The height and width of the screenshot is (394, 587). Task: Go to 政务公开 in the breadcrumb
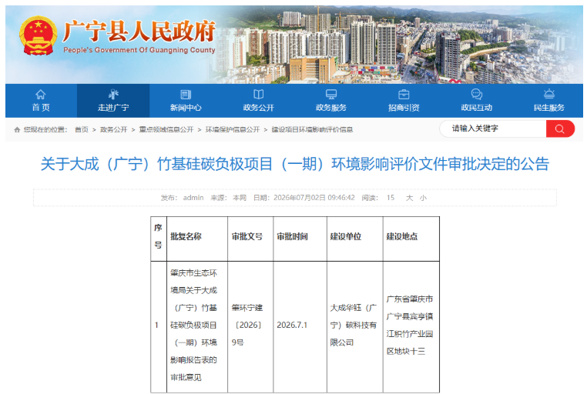[x=114, y=130]
